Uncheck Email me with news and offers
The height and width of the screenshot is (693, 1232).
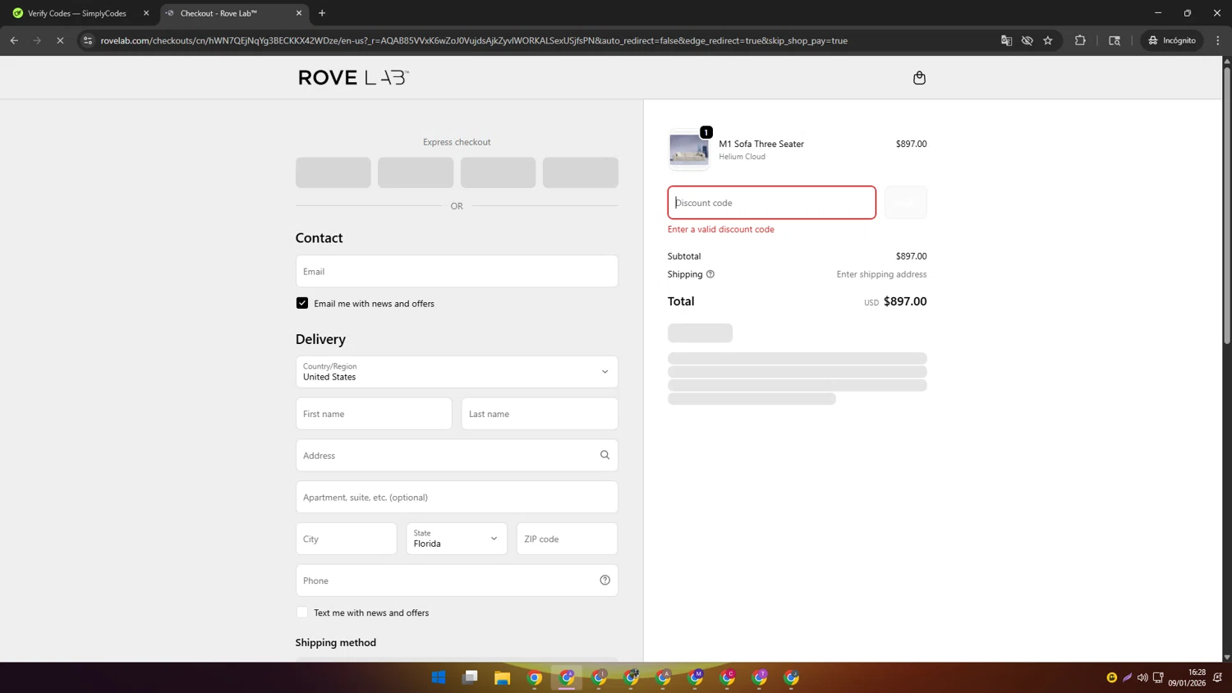point(302,303)
